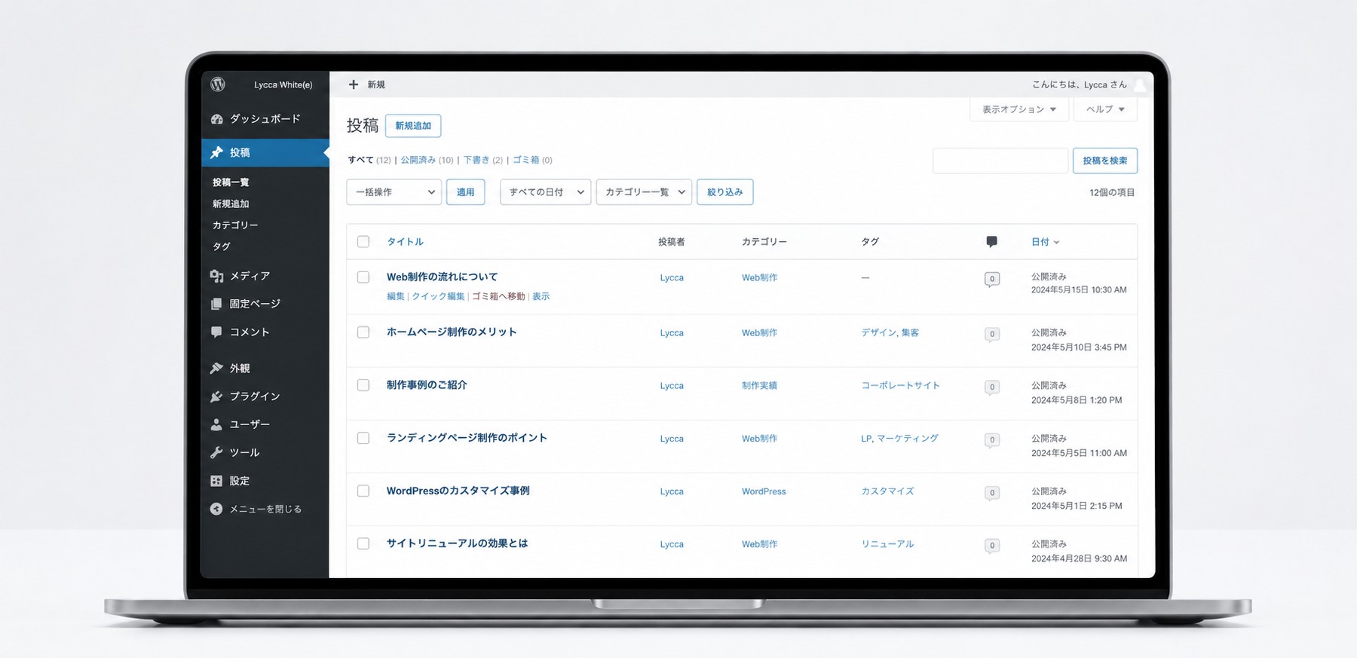Click the WordPress logo icon

point(218,84)
